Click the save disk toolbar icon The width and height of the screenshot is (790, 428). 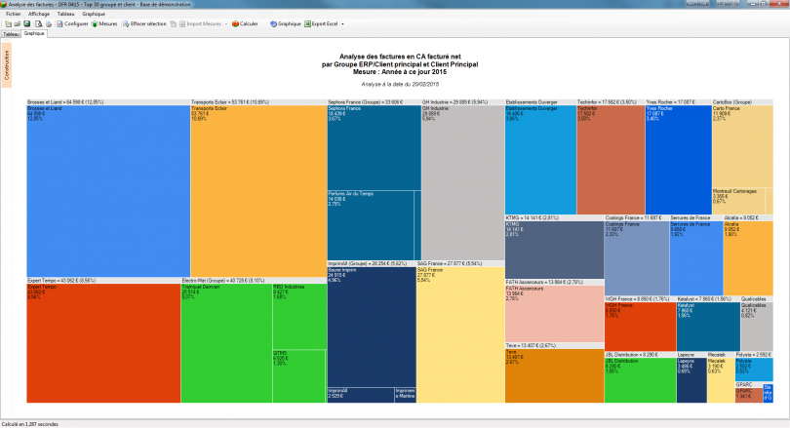[x=26, y=23]
